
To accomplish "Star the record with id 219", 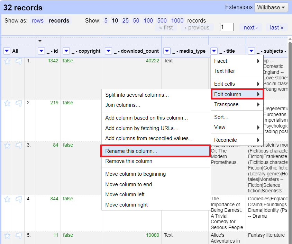I will [7, 103].
